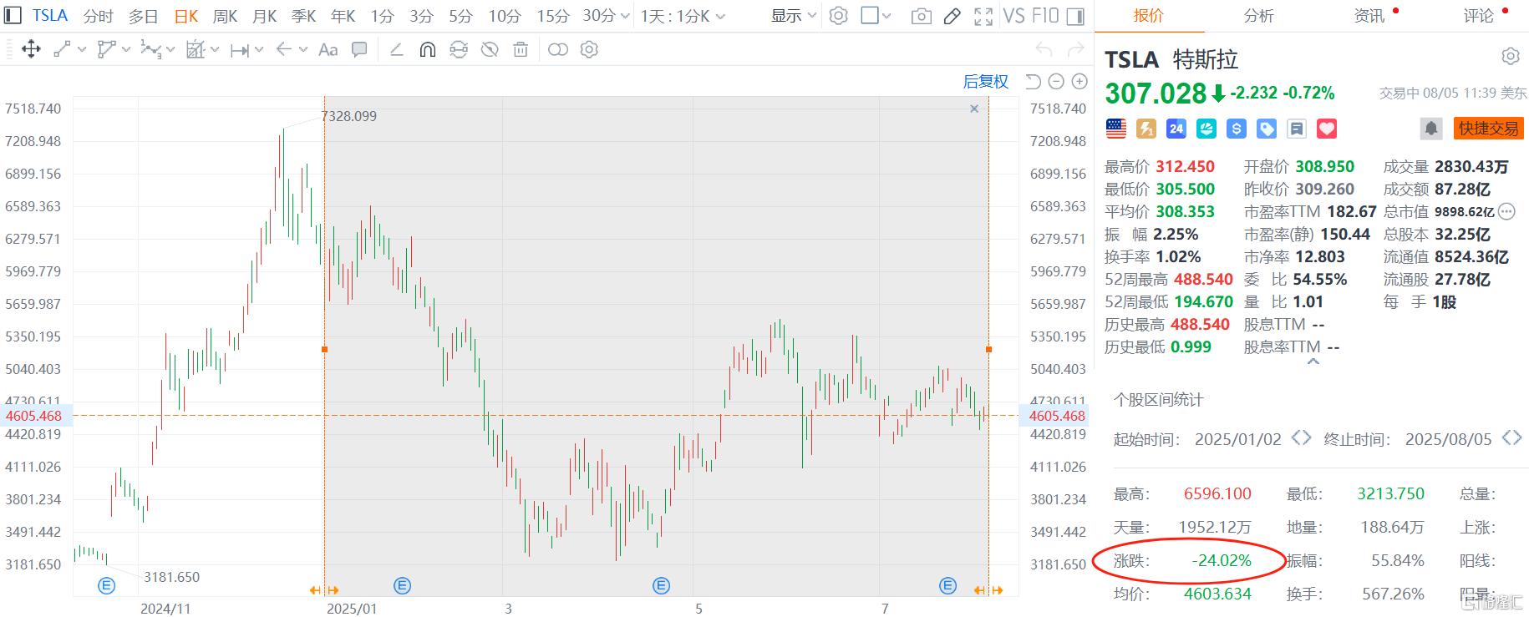Select the Aa text annotation tool
The height and width of the screenshot is (617, 1529).
[328, 50]
